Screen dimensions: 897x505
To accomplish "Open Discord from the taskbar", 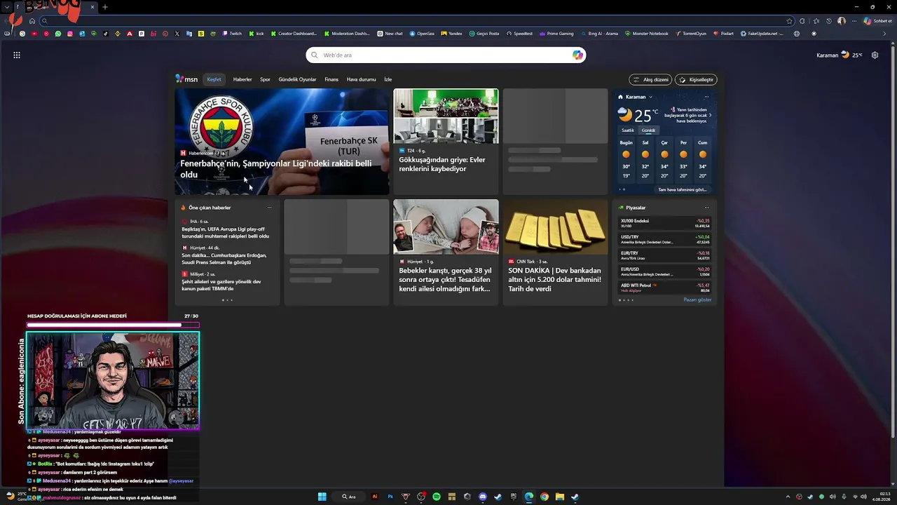I will click(483, 497).
